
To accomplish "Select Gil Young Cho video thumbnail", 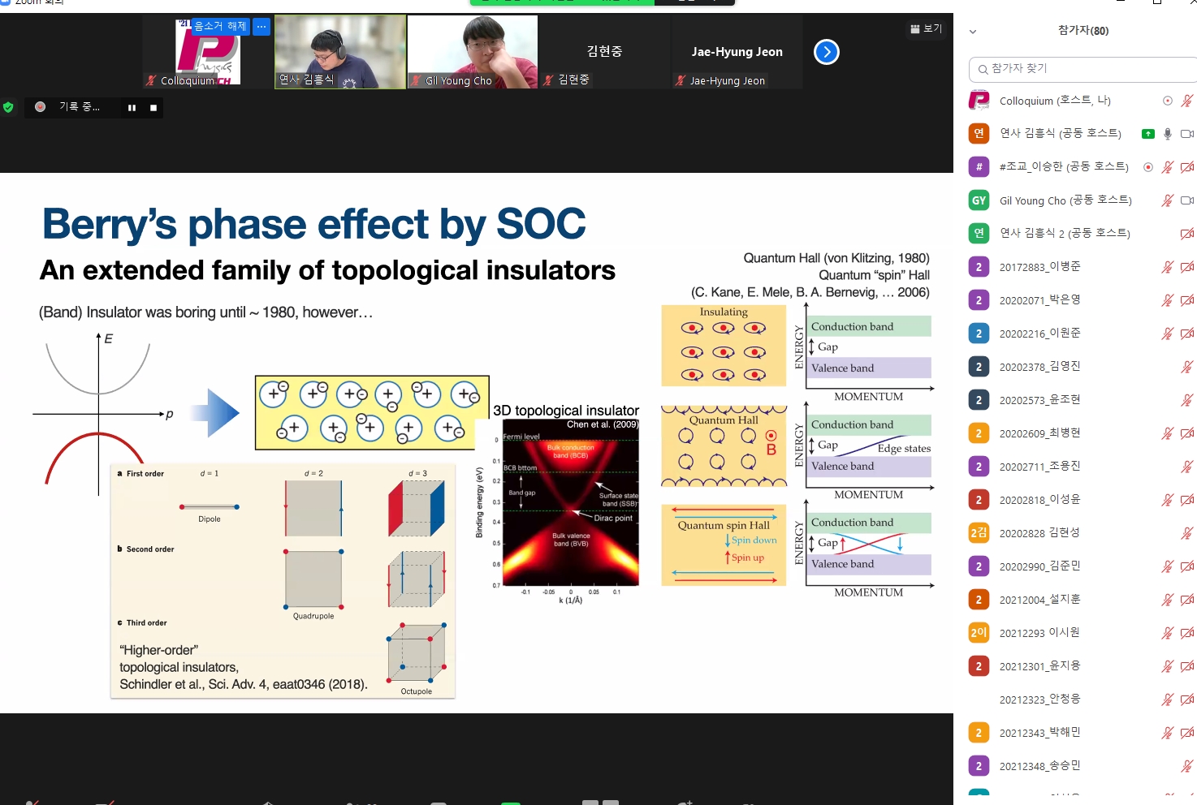I will (473, 52).
